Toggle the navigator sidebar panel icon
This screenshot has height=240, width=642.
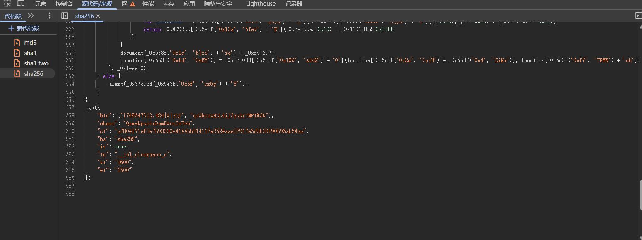[x=64, y=16]
